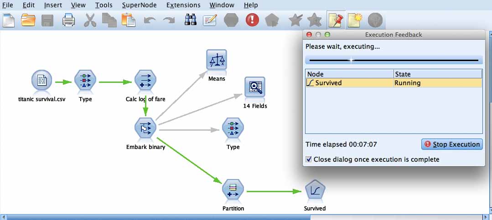Screen dimensions: 492x220
Task: Open the Insert menu
Action: [x=53, y=5]
